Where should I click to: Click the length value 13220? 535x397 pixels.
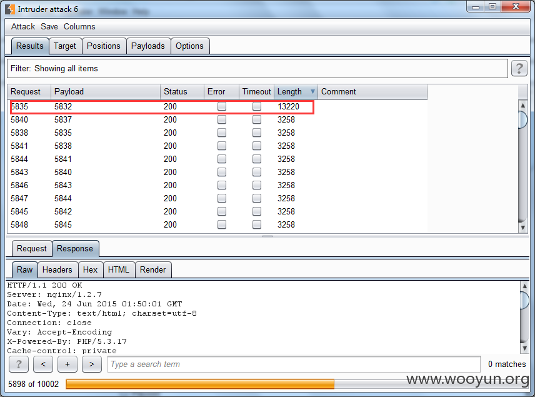pos(288,106)
